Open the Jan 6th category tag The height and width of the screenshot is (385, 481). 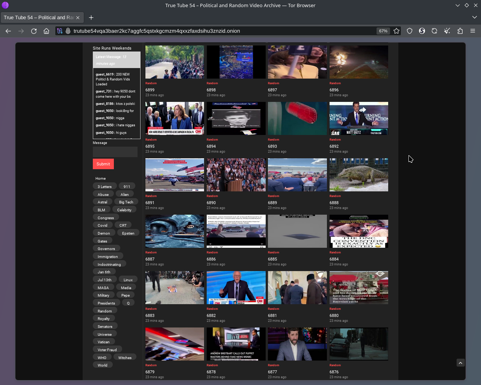point(104,272)
